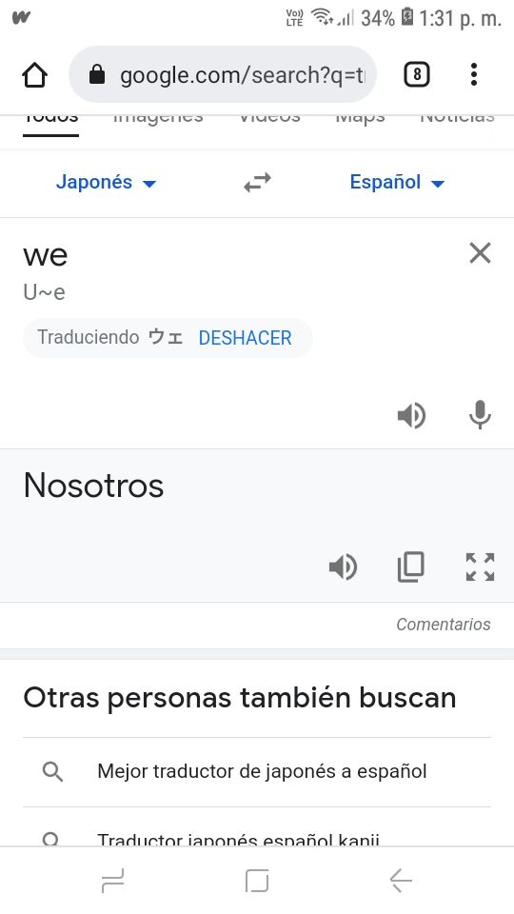Start voice input with microphone
Image resolution: width=514 pixels, height=914 pixels.
[480, 415]
